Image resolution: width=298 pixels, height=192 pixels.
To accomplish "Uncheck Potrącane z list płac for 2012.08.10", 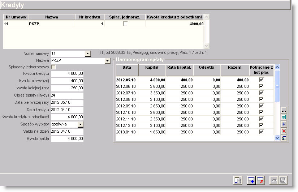I will click(261, 99).
